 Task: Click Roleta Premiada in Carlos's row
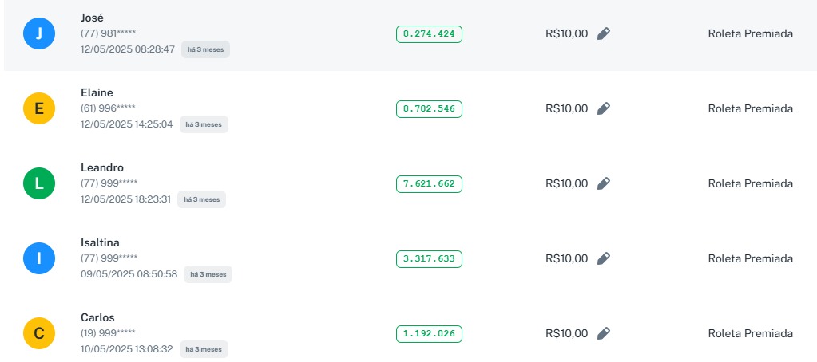[750, 333]
